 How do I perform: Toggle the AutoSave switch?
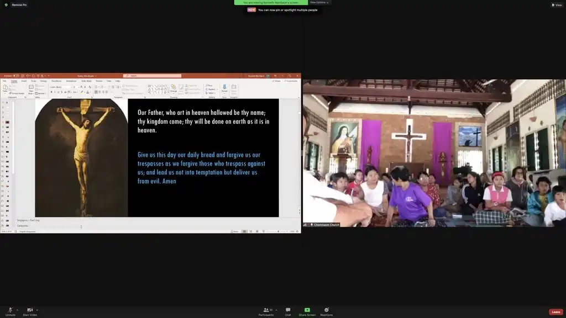coord(15,76)
